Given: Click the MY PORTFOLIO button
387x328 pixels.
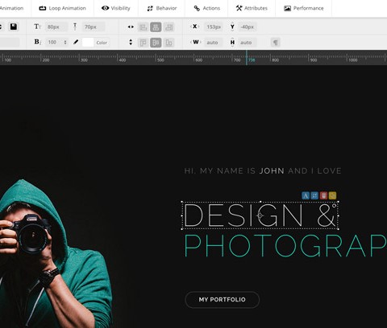Looking at the screenshot, I should [x=223, y=300].
